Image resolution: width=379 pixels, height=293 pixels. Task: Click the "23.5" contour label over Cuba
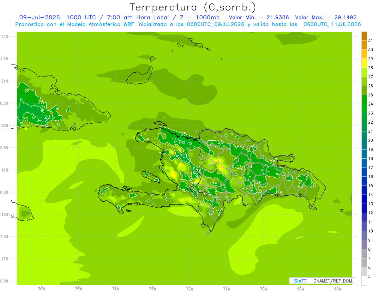click(49, 117)
